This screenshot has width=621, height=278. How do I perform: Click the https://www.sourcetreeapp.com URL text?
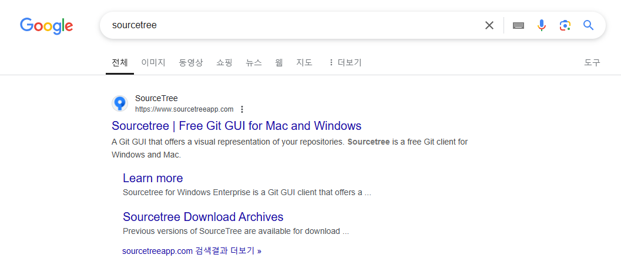point(184,109)
